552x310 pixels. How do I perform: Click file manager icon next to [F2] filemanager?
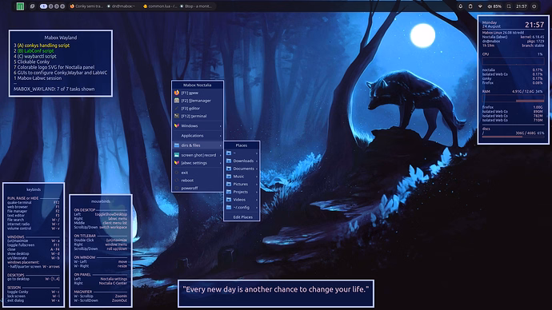coord(177,101)
